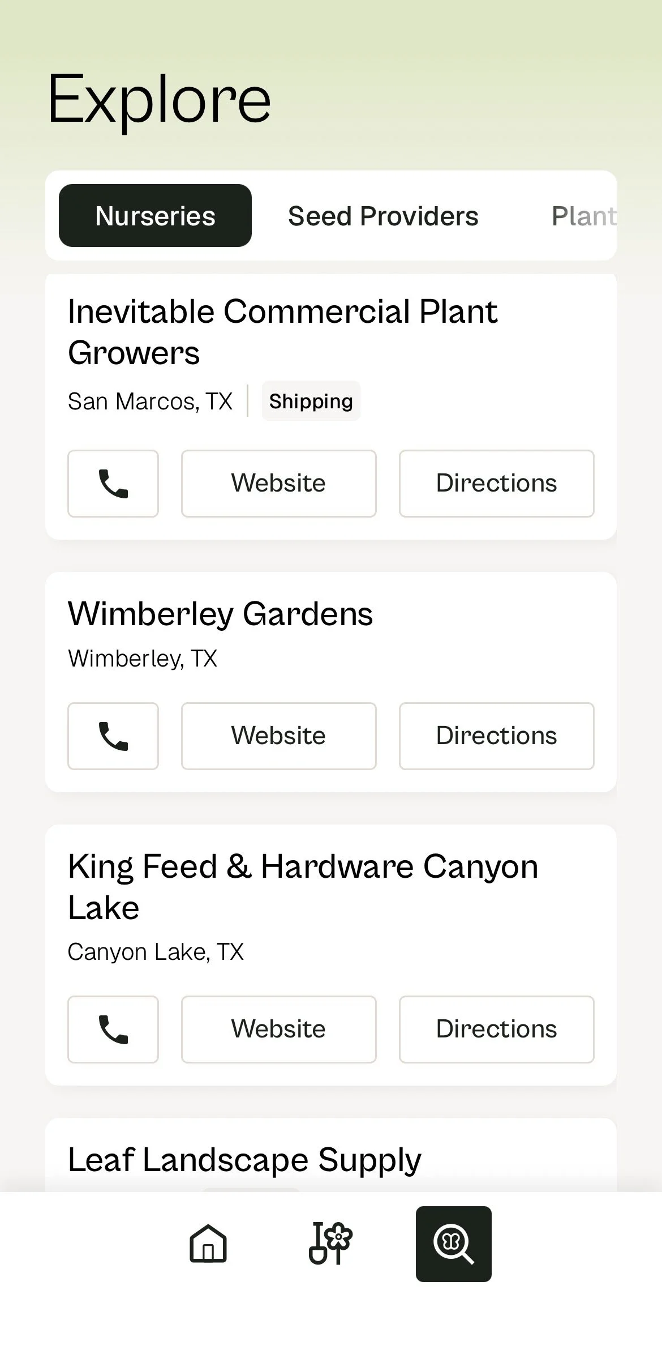Open the Home tab in bottom navigation
Screen dimensions: 662x1354
point(208,1244)
